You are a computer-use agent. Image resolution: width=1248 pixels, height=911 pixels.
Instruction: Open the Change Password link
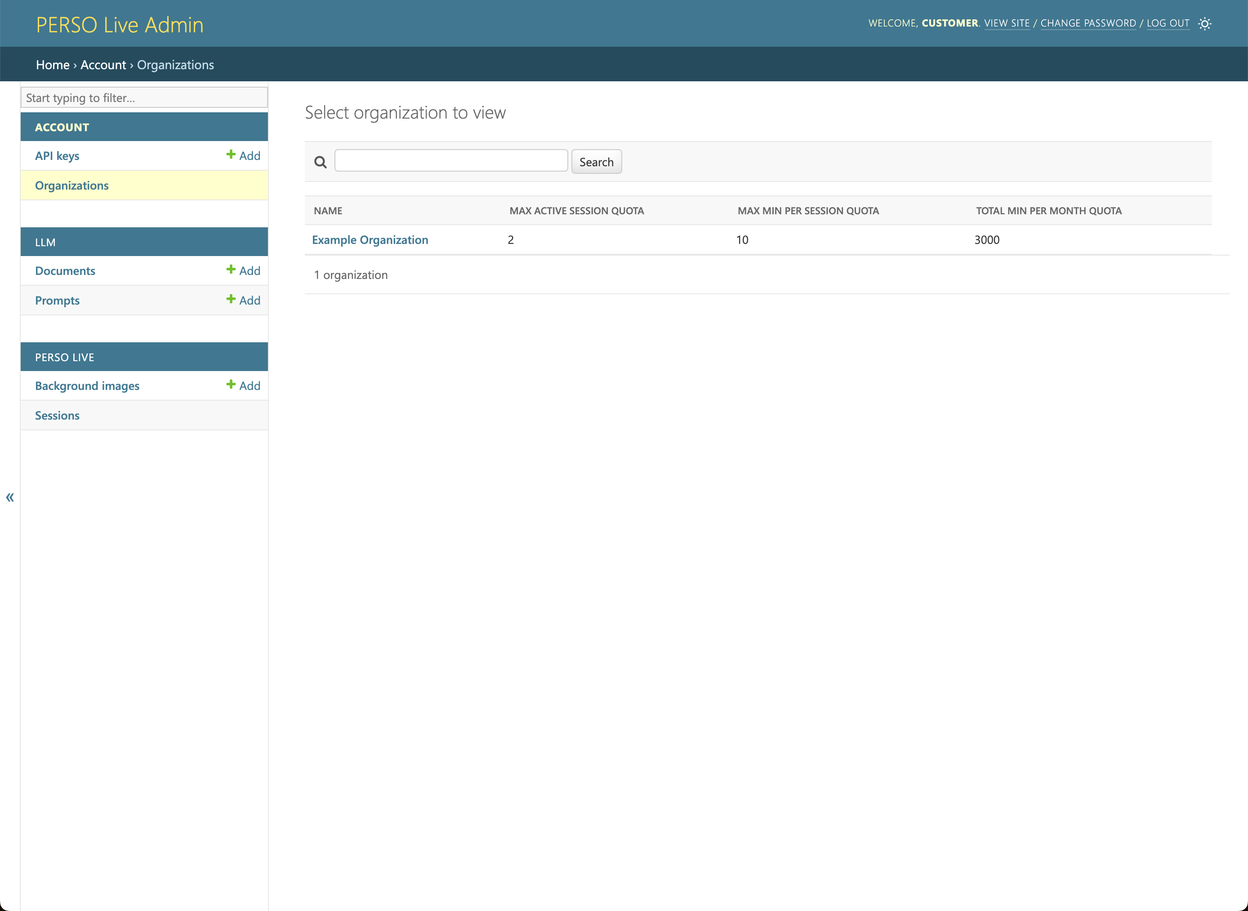coord(1088,23)
